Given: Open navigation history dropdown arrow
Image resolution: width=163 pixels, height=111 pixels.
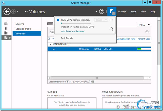Looking at the screenshot, I should coord(17,11).
